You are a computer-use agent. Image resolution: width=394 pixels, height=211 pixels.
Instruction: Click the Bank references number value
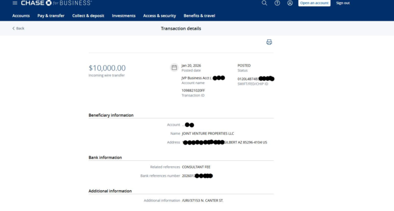point(197,176)
